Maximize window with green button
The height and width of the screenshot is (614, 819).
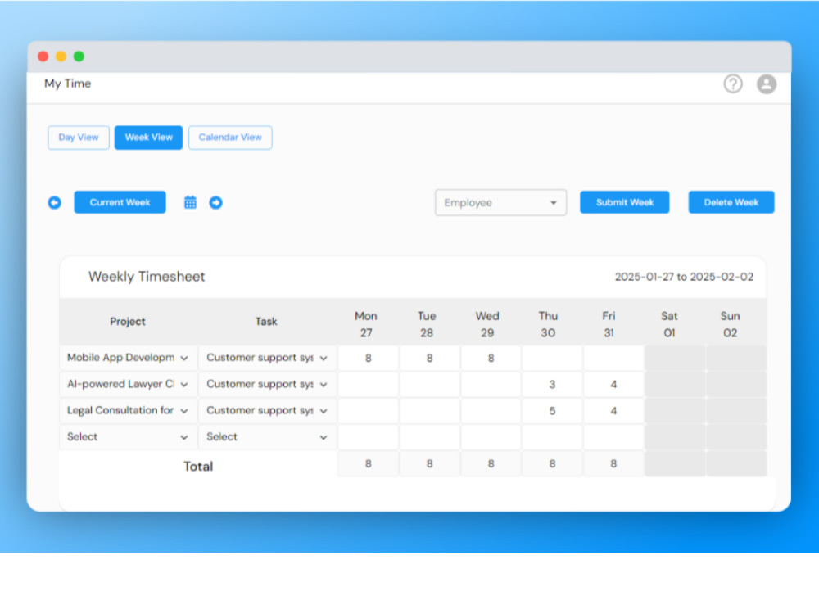79,56
